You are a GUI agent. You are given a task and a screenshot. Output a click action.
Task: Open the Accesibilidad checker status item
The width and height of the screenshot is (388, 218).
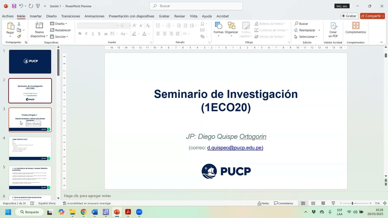point(87,203)
